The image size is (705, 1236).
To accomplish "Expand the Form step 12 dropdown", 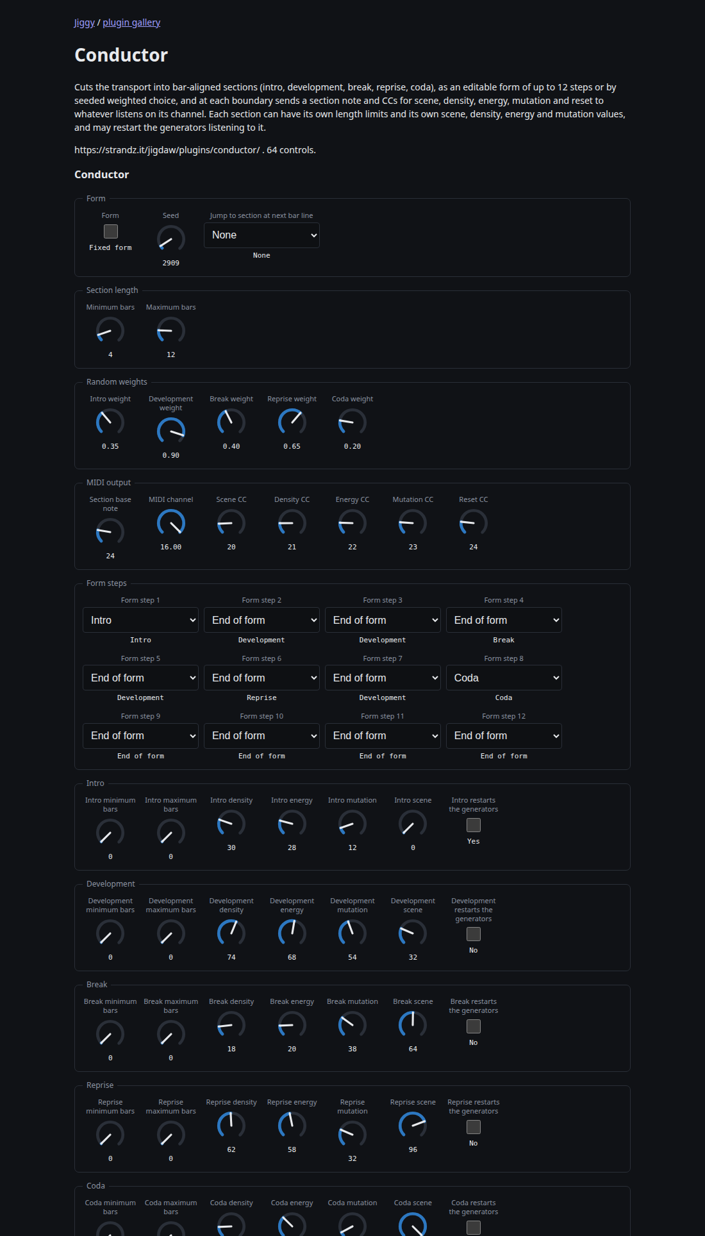I will pos(504,735).
